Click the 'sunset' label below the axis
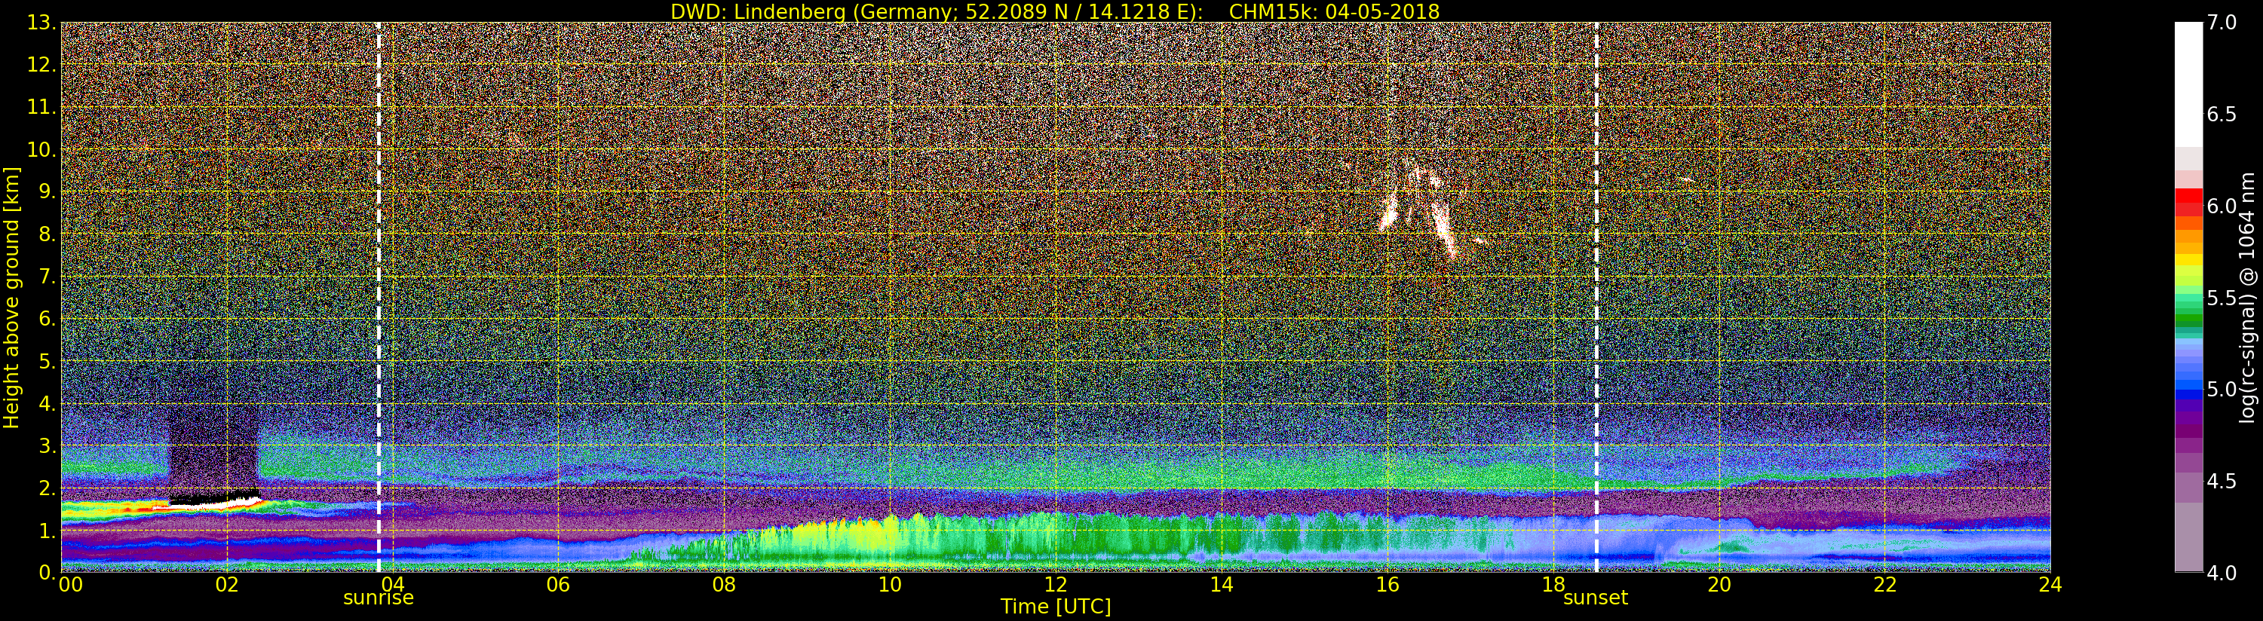 [1596, 598]
